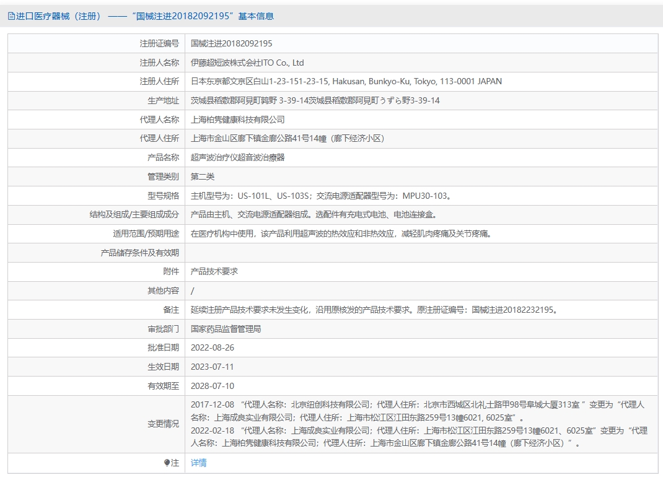Click intended use text 在医疗机构中使用

click(341, 233)
